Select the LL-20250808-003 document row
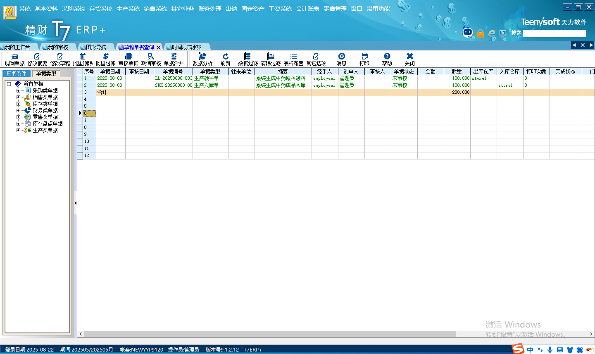This screenshot has height=354, width=595. [x=174, y=78]
